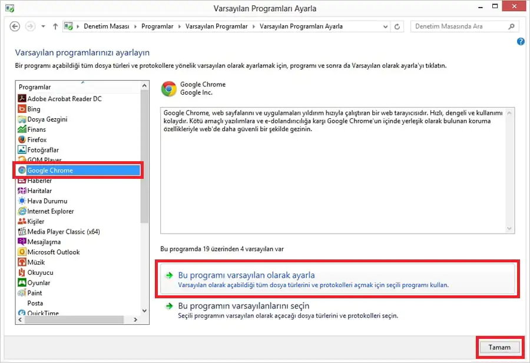Image resolution: width=530 pixels, height=363 pixels.
Task: Click description box scroll up arrow
Action: click(509, 113)
